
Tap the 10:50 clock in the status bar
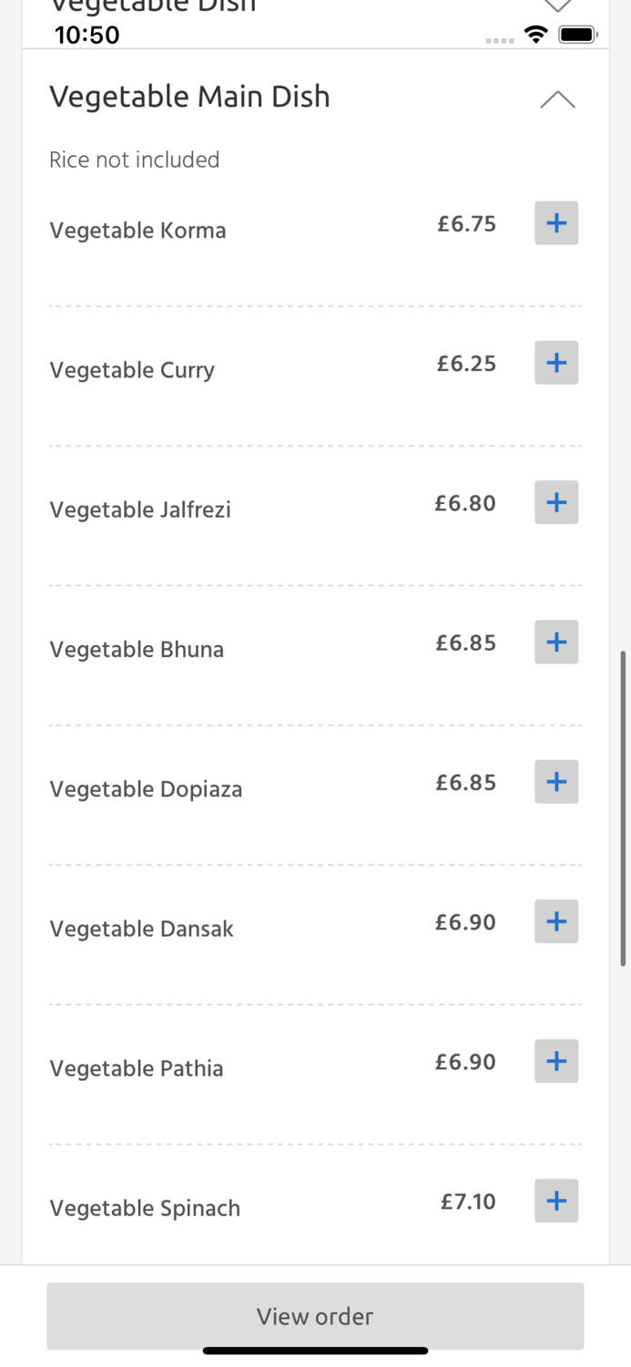click(87, 35)
